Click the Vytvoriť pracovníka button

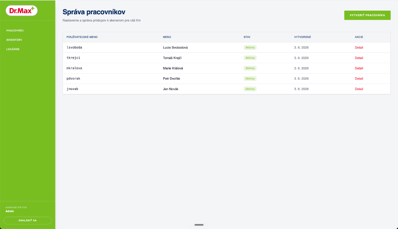(x=367, y=15)
